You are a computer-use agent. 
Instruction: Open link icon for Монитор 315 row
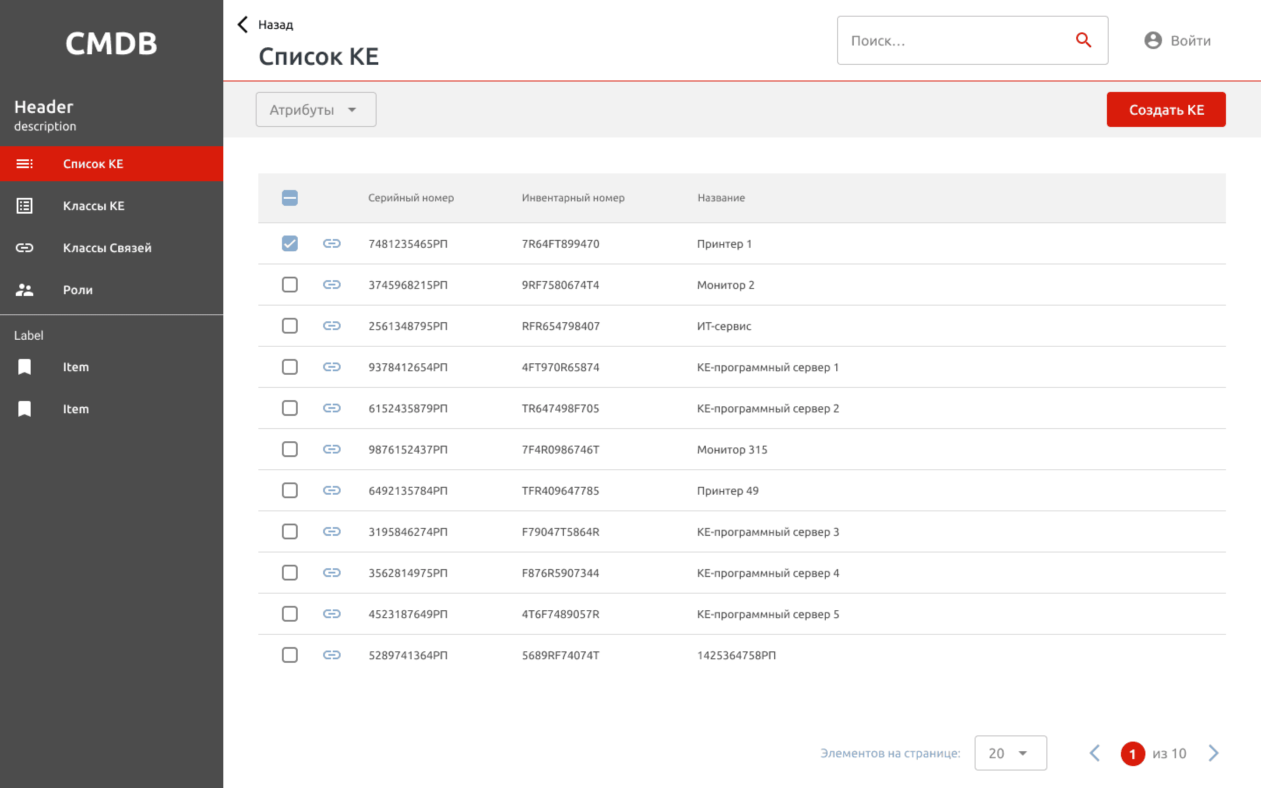coord(332,449)
